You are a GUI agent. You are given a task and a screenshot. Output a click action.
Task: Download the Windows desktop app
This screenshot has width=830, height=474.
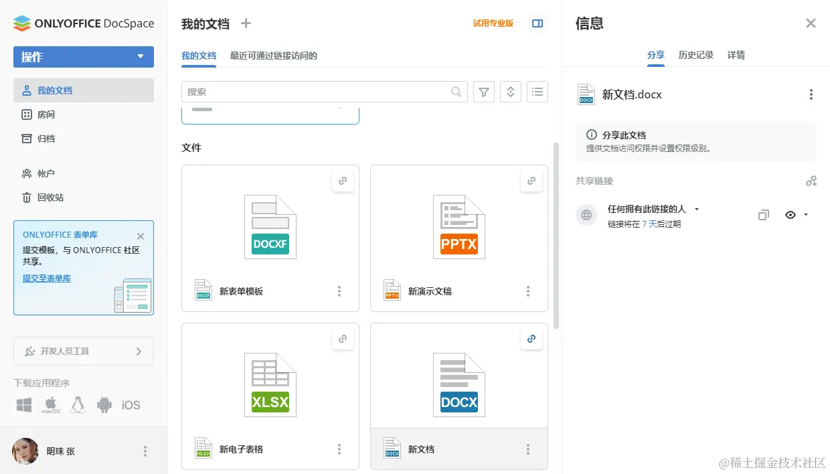(x=24, y=405)
